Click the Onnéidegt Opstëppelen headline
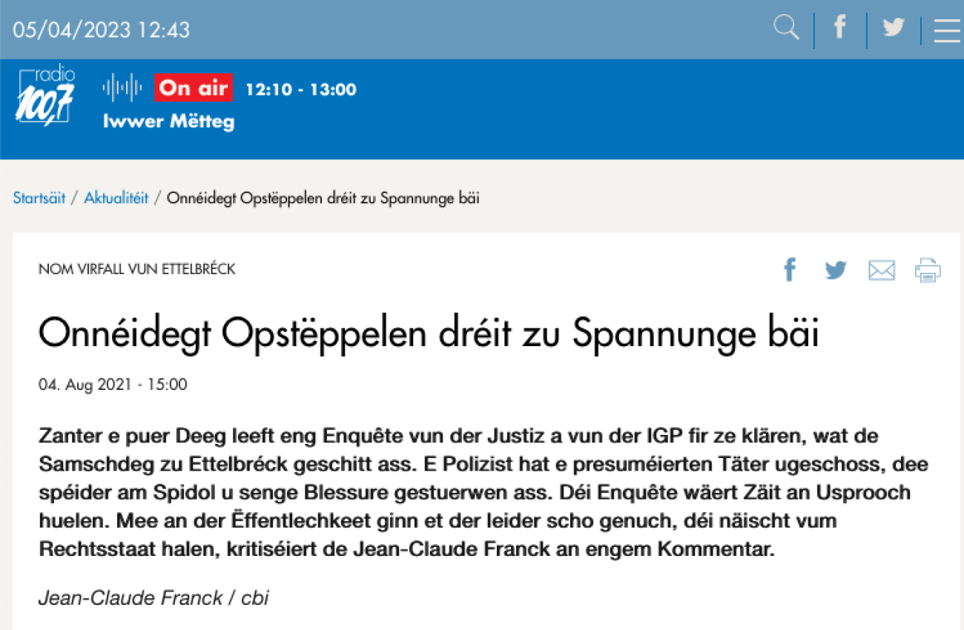This screenshot has height=630, width=964. coord(429,334)
